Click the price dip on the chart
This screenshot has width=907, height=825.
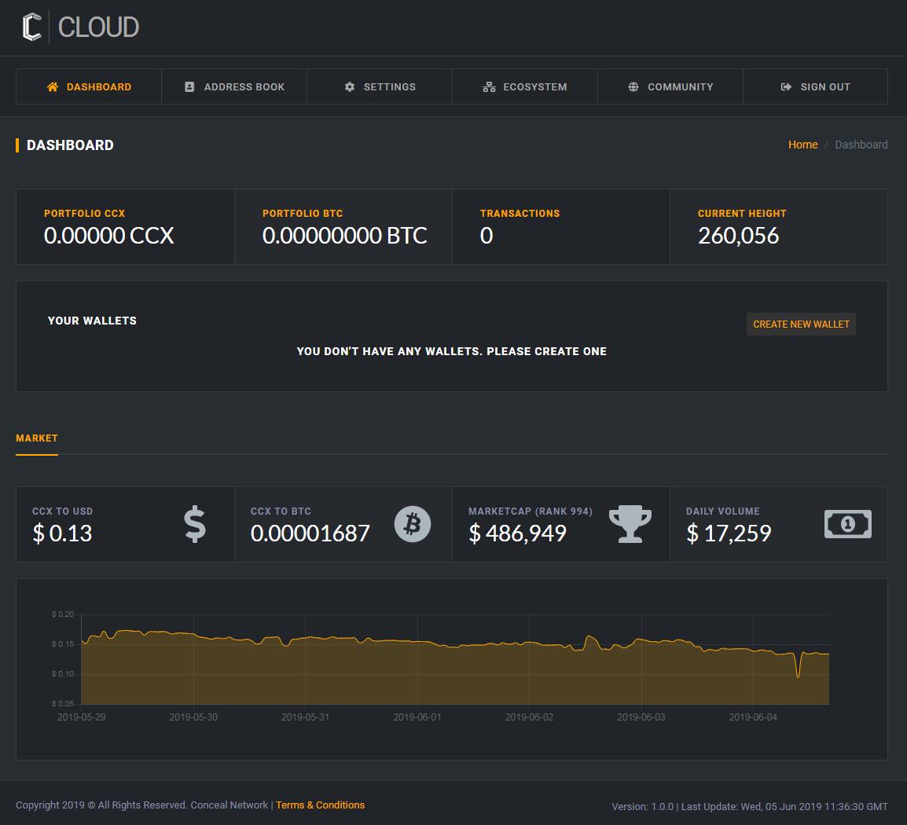pyautogui.click(x=799, y=674)
